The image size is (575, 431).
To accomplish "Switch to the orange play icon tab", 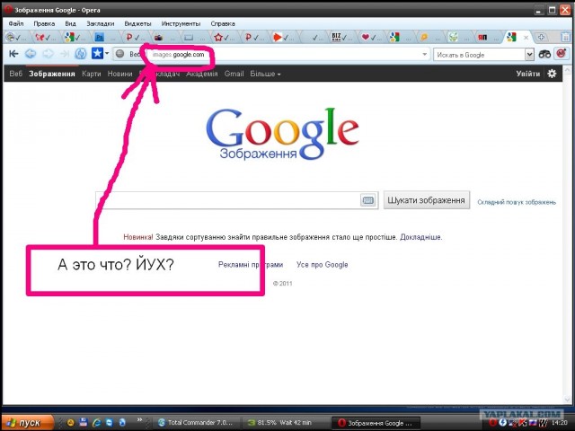I will pos(282,37).
